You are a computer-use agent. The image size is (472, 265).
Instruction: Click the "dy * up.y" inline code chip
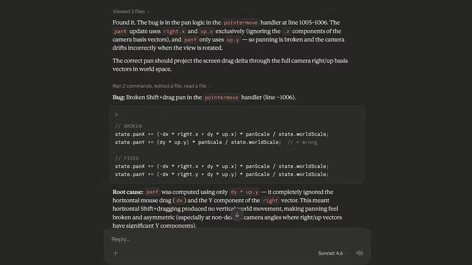244,192
